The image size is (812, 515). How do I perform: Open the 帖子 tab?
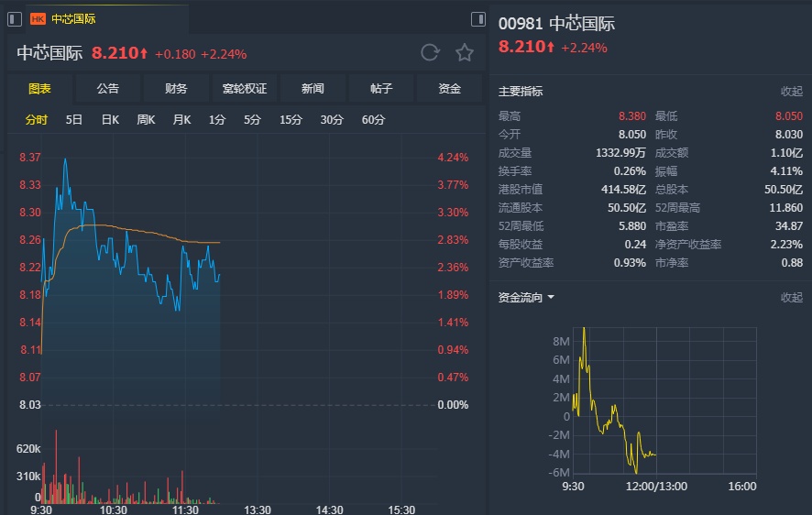pos(381,89)
